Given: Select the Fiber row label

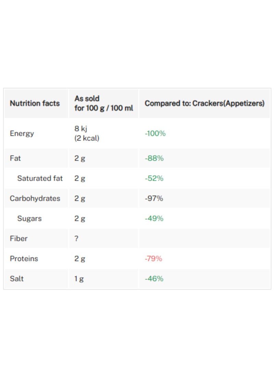Looking at the screenshot, I should click(18, 239).
